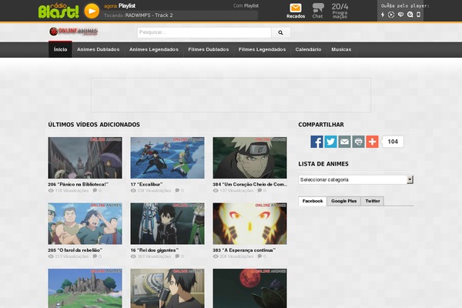This screenshot has height=308, width=462.
Task: Click views eye icon under 17 Excalibur
Action: pyautogui.click(x=133, y=191)
